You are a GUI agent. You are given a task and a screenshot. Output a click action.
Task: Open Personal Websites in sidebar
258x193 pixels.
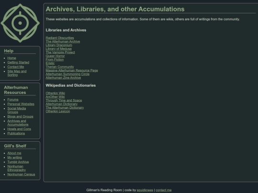click(x=21, y=104)
